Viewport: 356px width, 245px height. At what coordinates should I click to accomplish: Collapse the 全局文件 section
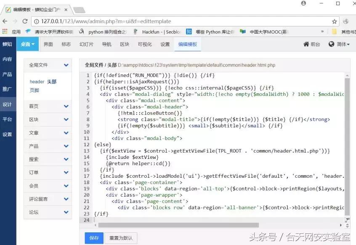(48, 65)
